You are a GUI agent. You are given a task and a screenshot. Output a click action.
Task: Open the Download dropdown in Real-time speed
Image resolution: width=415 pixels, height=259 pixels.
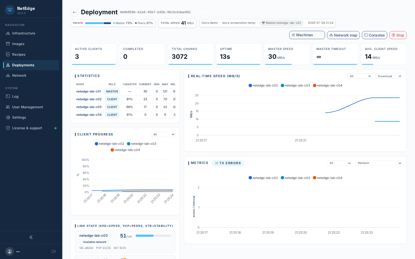[389, 76]
